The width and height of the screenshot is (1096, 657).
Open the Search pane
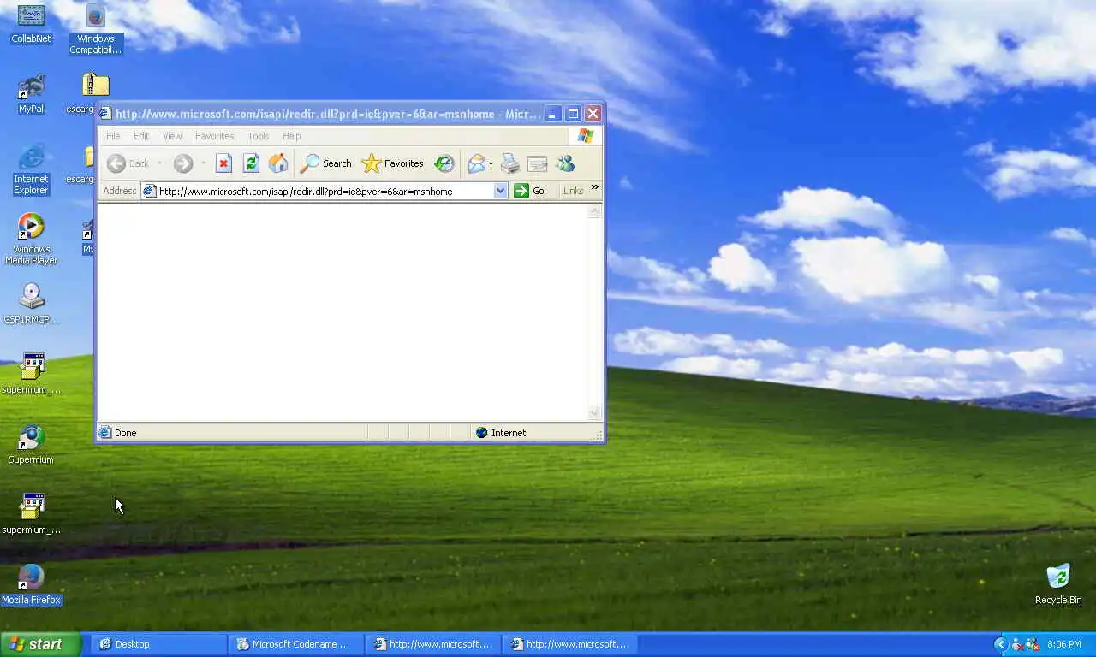325,163
